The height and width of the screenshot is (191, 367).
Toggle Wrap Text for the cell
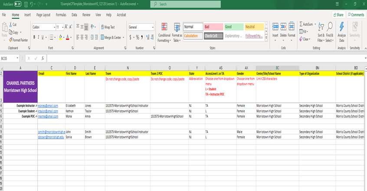pyautogui.click(x=108, y=27)
